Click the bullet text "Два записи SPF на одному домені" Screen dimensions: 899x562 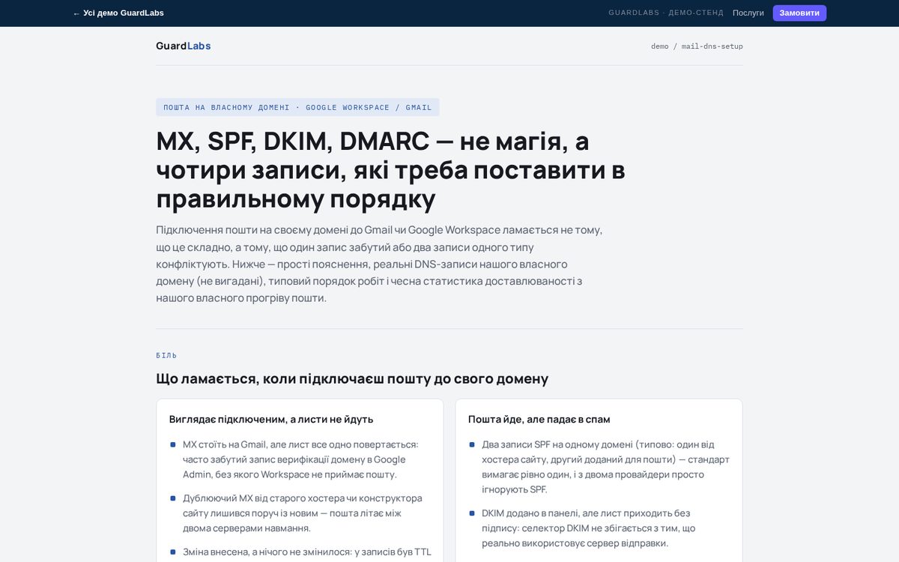tap(605, 467)
